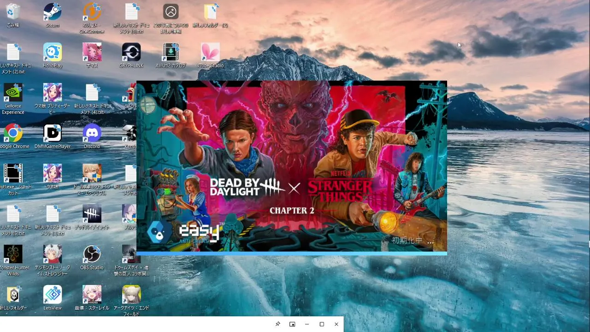590x332 pixels.
Task: Open the ごみ箱 recycle bin icon
Action: coord(13,16)
